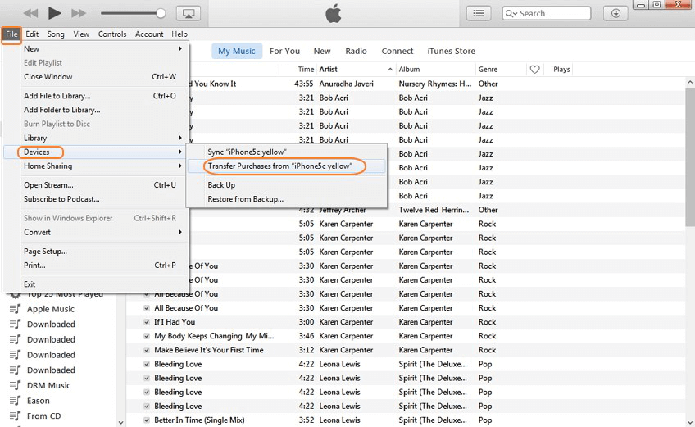The width and height of the screenshot is (695, 427).
Task: Click the Downloads arrow icon
Action: pos(616,13)
